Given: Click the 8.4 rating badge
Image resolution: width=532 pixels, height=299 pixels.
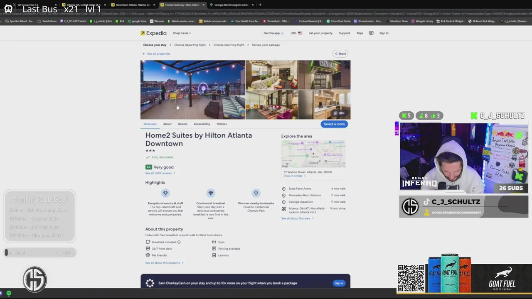Looking at the screenshot, I should click(x=148, y=167).
